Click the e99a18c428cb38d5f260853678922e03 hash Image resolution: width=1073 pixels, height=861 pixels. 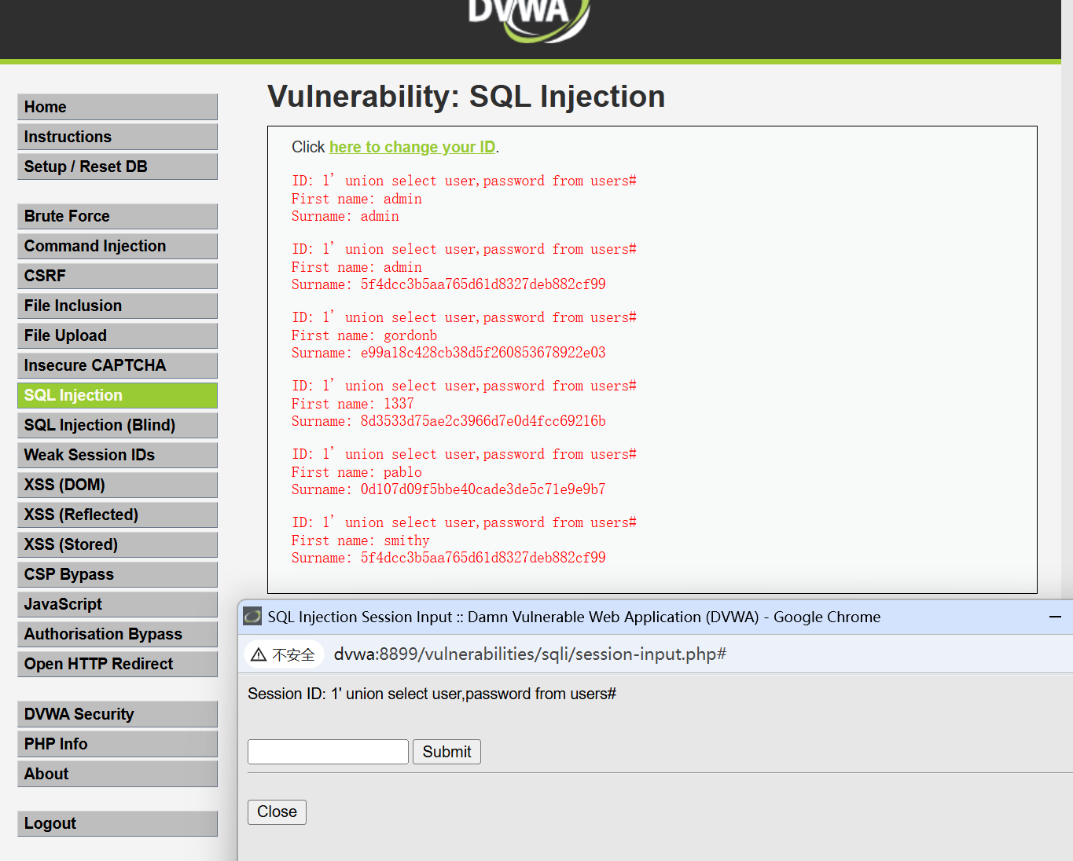click(483, 353)
